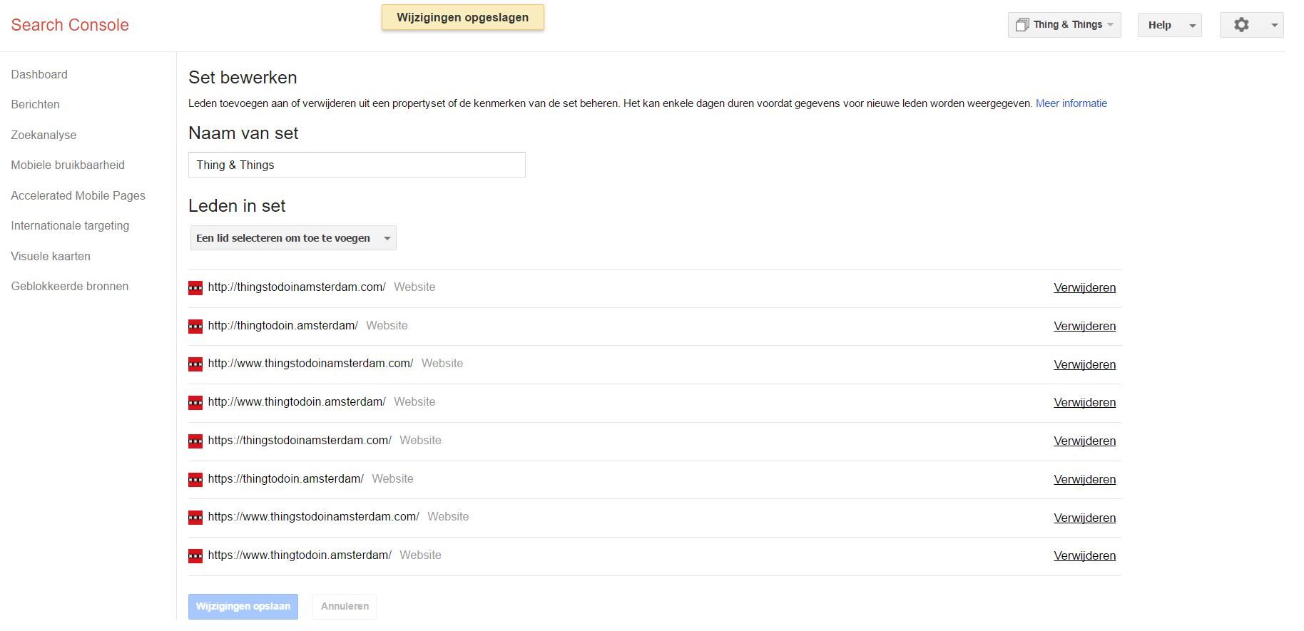Click favicon beside http://www.thingstodoinamsterdam.com/

click(x=195, y=364)
